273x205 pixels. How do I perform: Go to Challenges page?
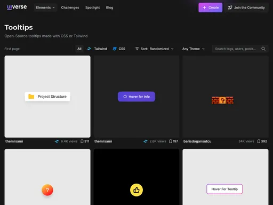click(x=70, y=7)
